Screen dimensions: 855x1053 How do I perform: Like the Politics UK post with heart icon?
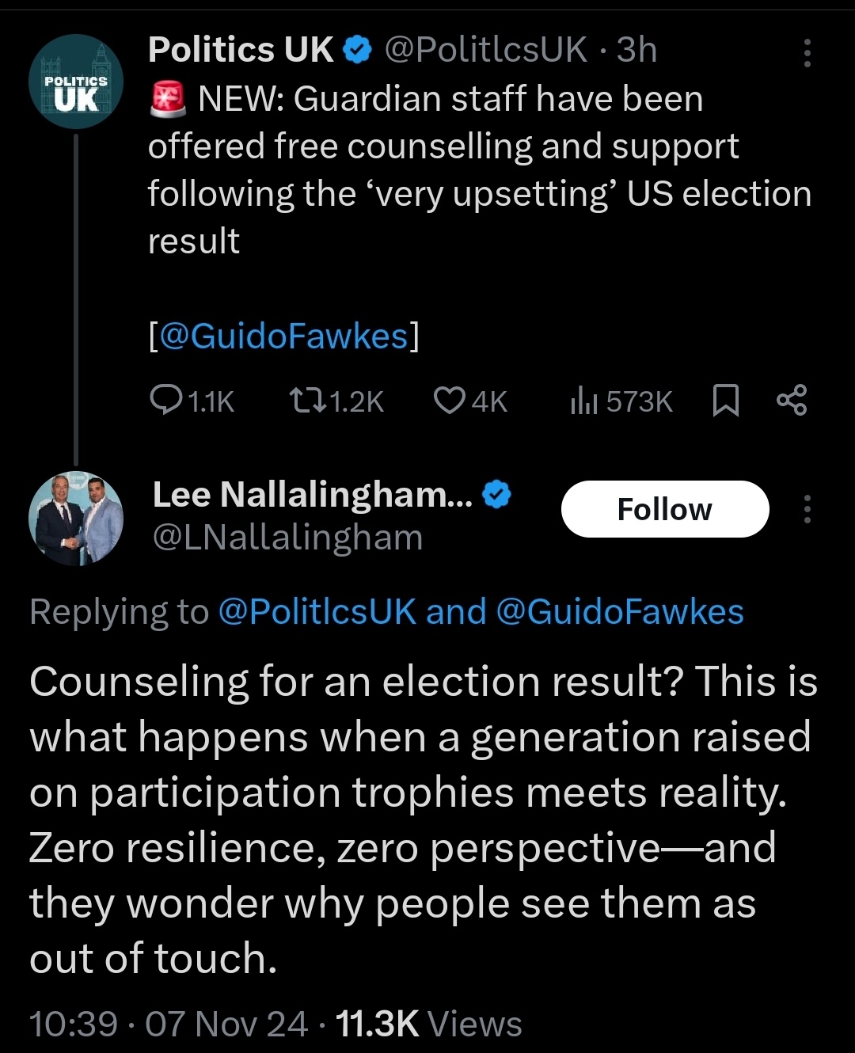(449, 401)
